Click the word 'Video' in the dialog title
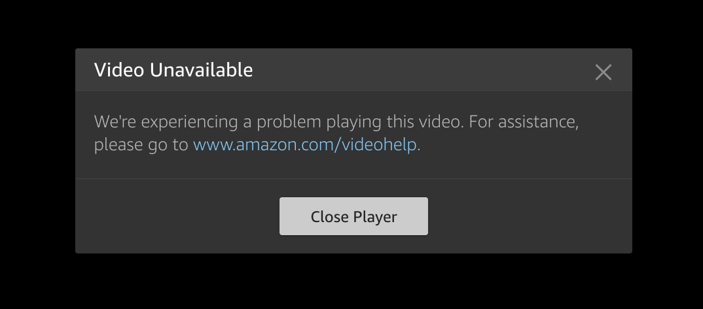Image resolution: width=703 pixels, height=309 pixels. point(119,70)
